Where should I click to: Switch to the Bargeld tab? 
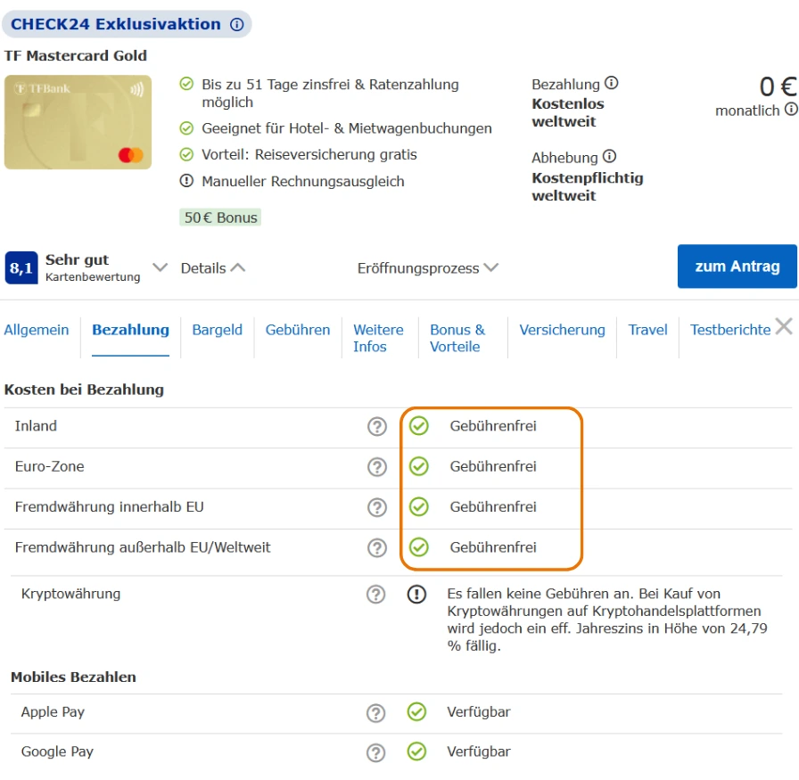pos(217,330)
